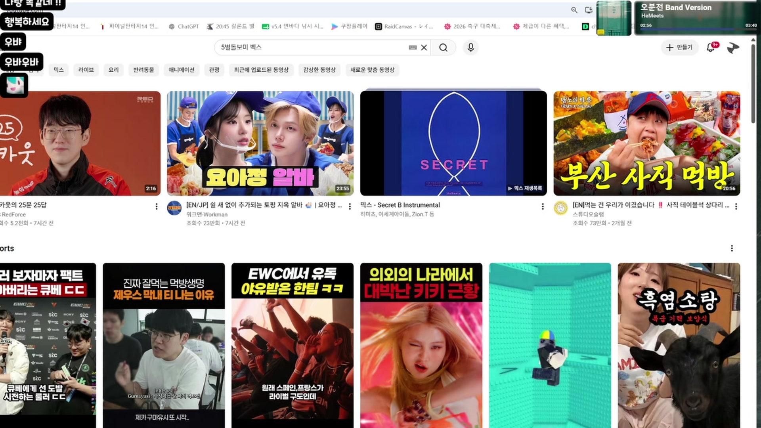Open the EWC에서 유독 야유받은 한팀 Short
761x428 pixels.
click(293, 345)
